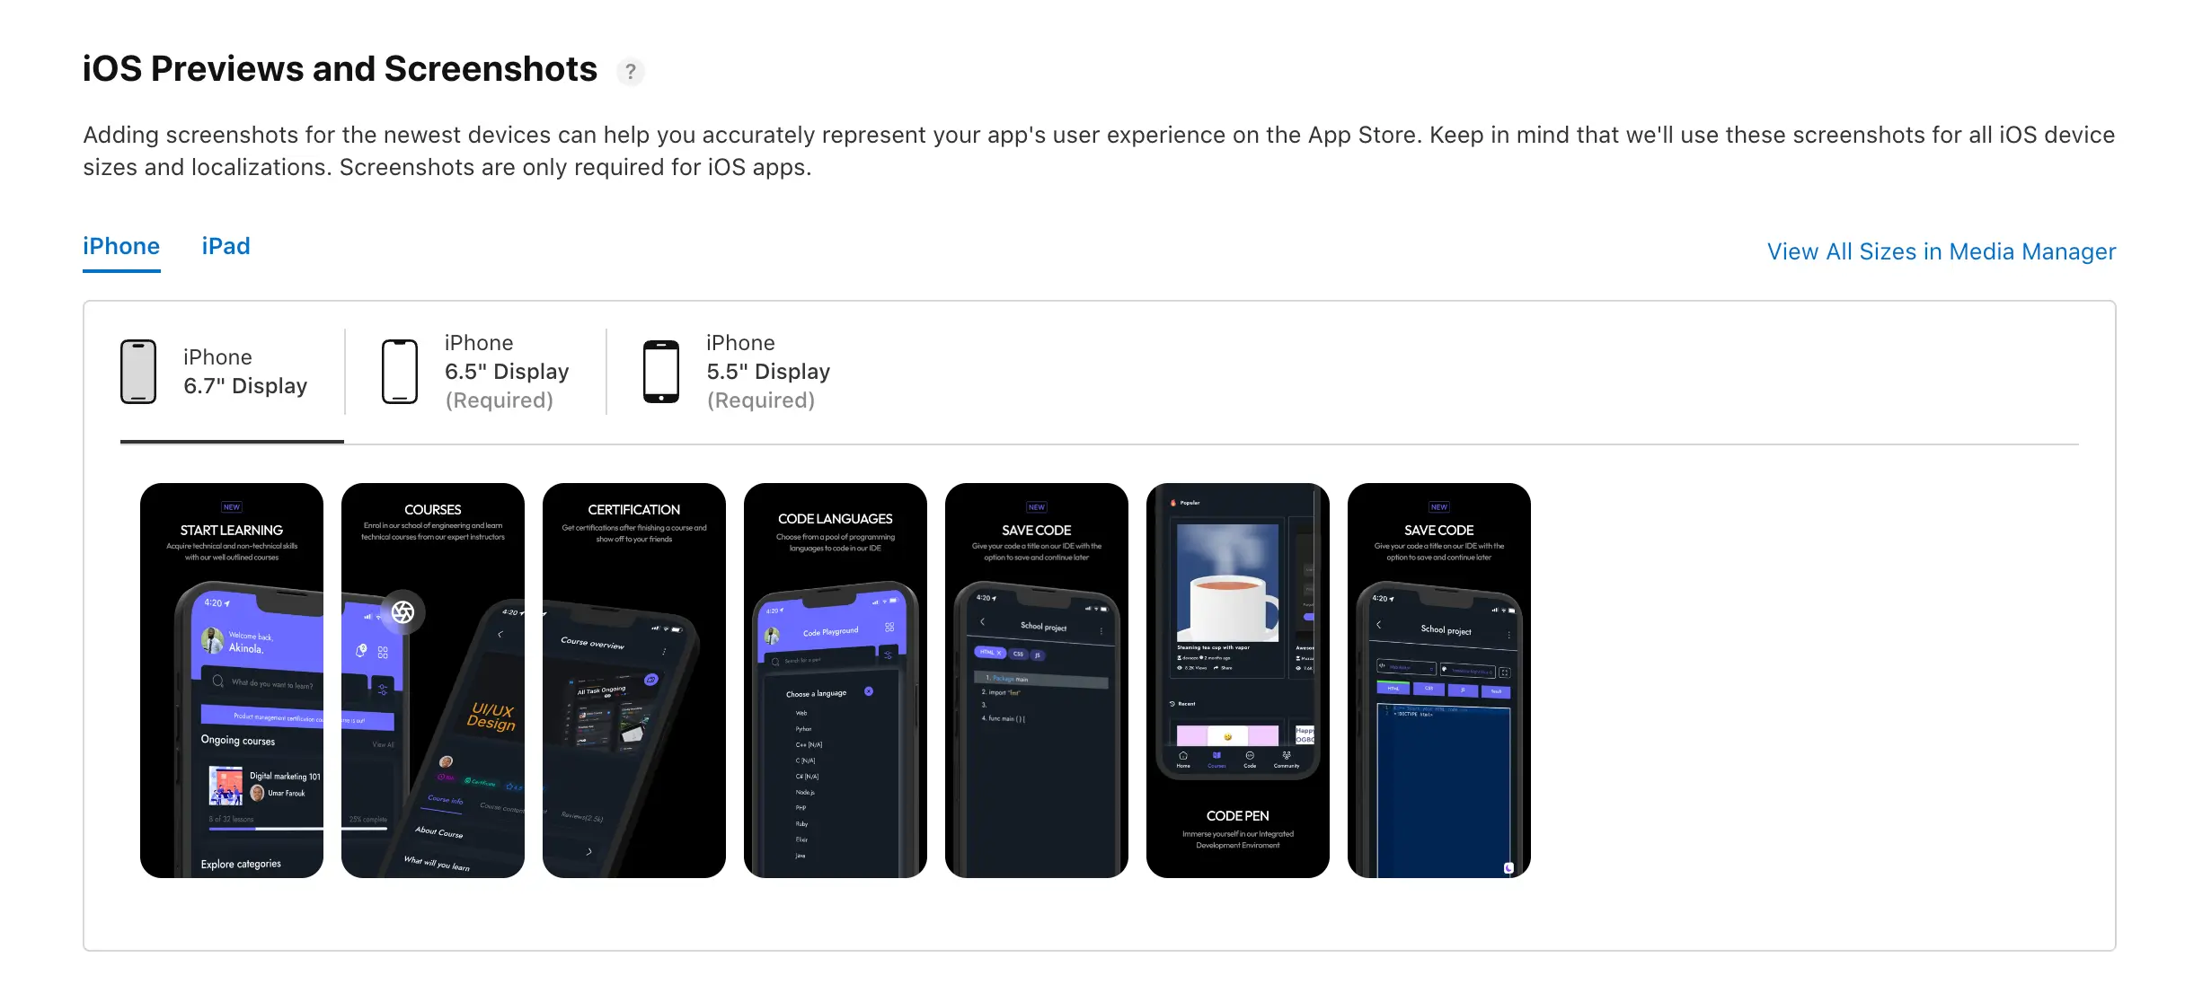Click the iOS Screenshots required label
This screenshot has height=1002, width=2185.
click(x=498, y=400)
